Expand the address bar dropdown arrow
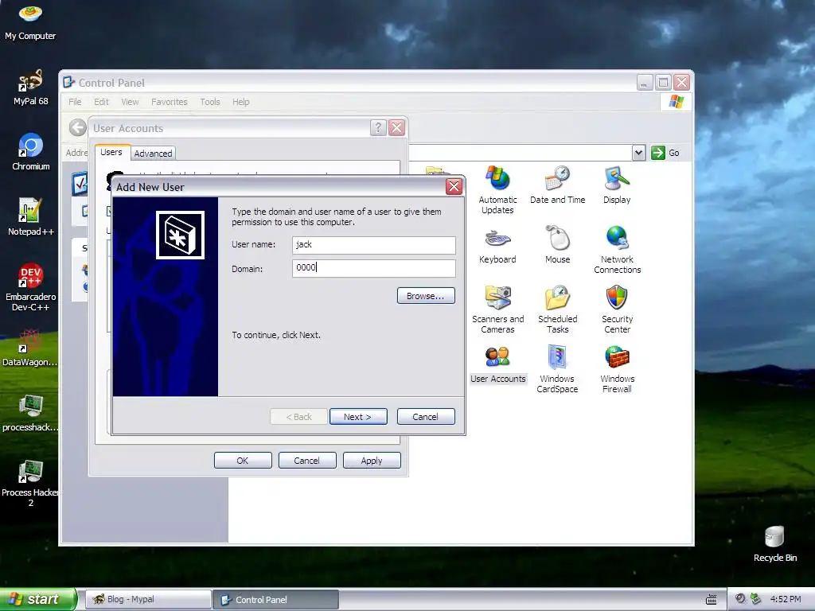Image resolution: width=815 pixels, height=611 pixels. pos(639,153)
